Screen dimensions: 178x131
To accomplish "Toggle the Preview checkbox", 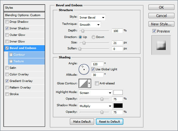I will point(154,31).
